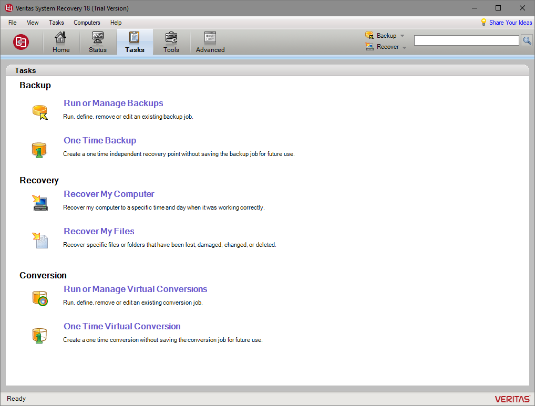Minimize the Veritas System Recovery window
This screenshot has width=535, height=406.
[474, 8]
